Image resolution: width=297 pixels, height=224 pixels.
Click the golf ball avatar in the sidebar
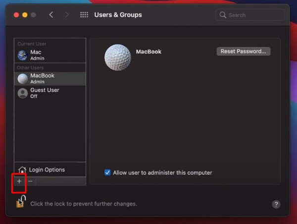click(23, 79)
